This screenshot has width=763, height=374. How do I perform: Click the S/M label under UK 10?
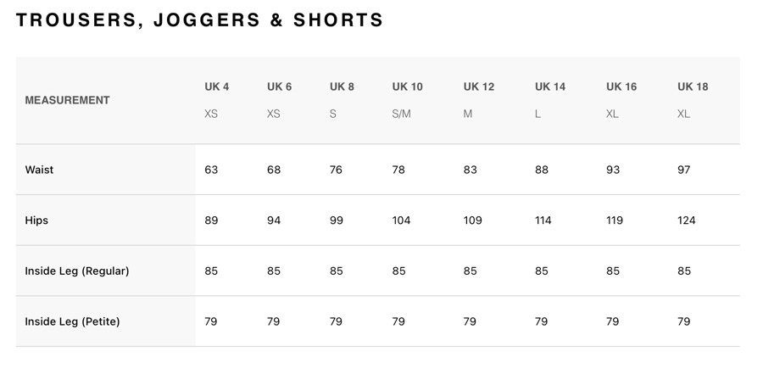point(401,114)
